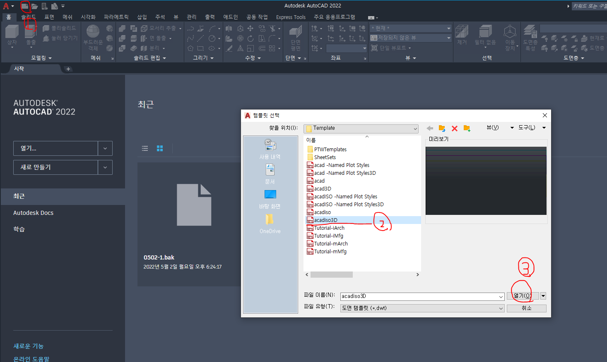Click the 제거 (Cull) selection icon
This screenshot has height=362, width=607.
coord(462,35)
